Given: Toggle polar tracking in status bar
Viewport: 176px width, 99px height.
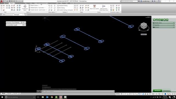Looking at the screenshot, I should (130, 94).
